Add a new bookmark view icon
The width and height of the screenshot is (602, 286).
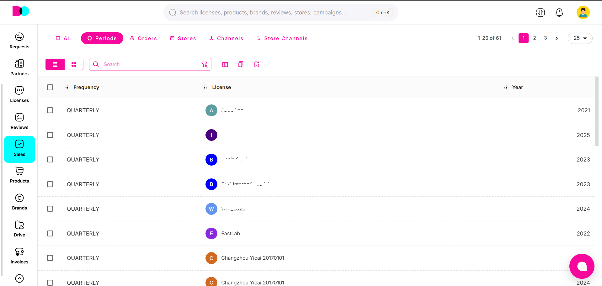point(257,64)
